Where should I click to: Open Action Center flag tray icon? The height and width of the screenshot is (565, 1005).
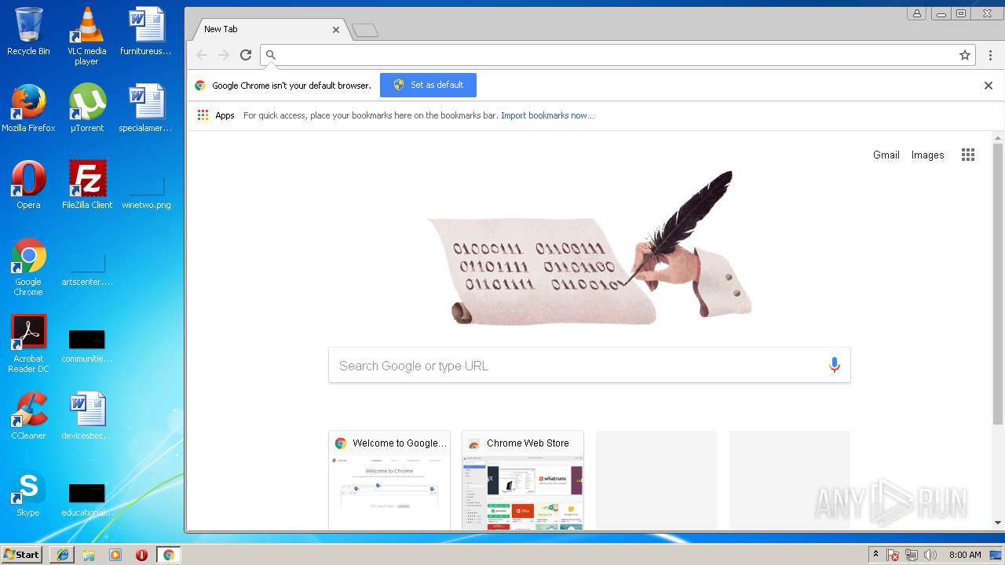click(893, 555)
